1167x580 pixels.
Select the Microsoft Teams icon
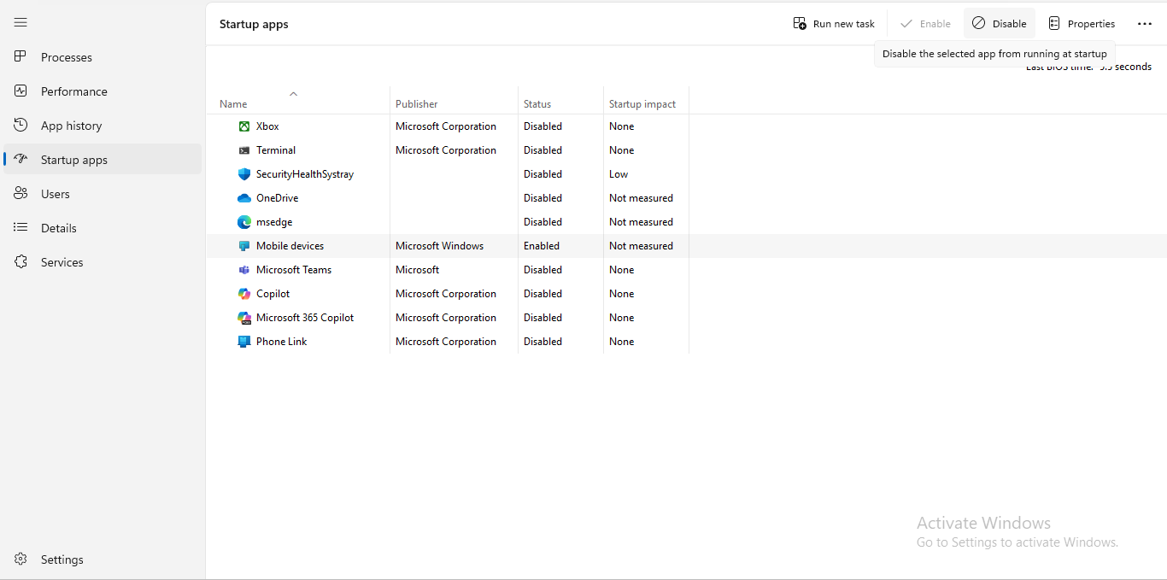244,270
